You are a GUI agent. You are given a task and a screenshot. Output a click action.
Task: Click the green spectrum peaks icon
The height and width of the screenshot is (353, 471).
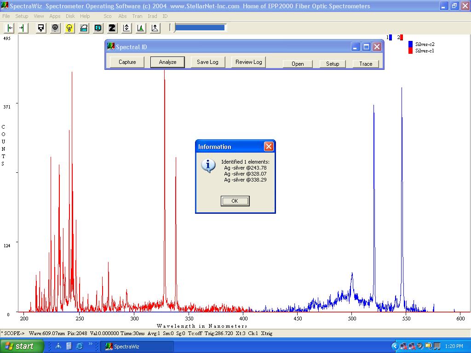point(141,28)
